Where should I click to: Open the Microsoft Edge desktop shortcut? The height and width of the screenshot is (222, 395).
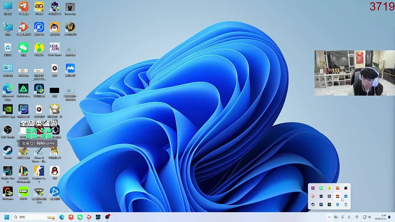coord(8,89)
